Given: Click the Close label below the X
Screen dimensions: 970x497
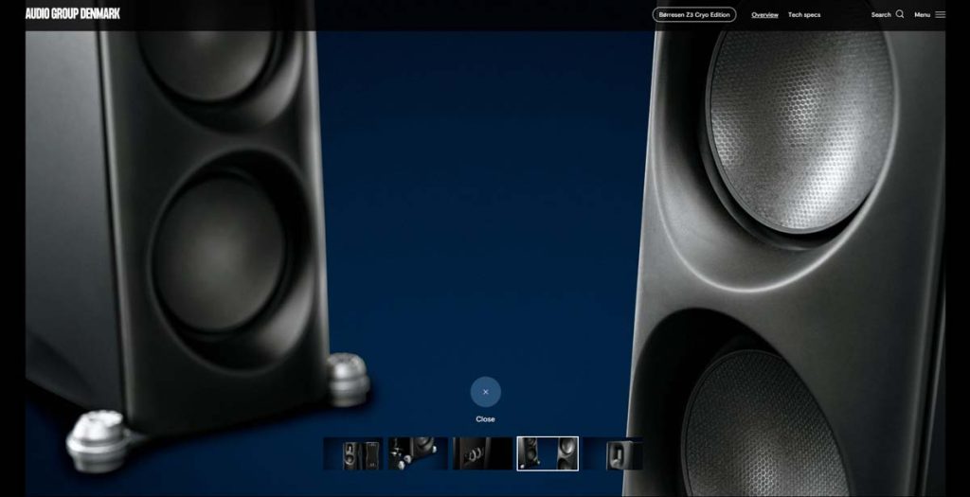Looking at the screenshot, I should [485, 418].
